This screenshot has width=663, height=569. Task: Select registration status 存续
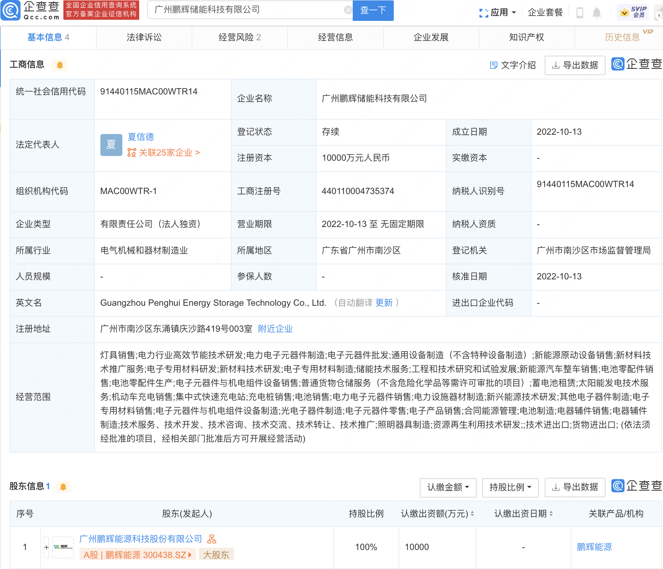pos(330,132)
